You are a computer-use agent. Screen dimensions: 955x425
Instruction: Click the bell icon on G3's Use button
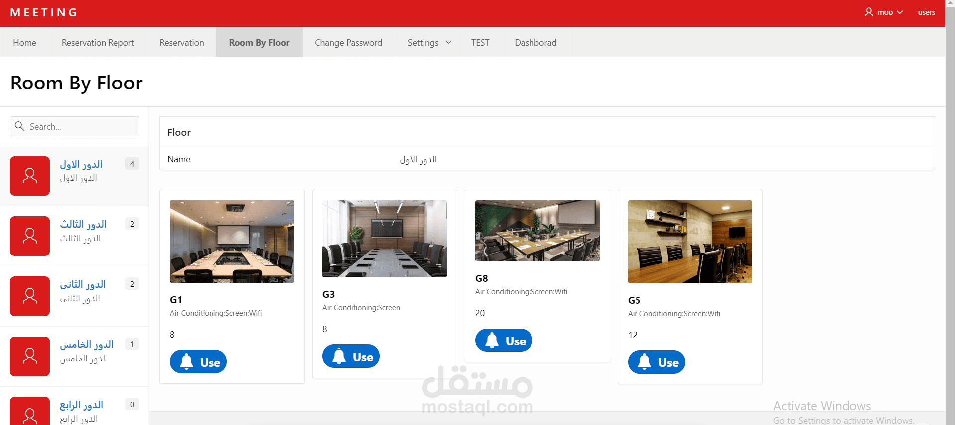click(x=339, y=356)
